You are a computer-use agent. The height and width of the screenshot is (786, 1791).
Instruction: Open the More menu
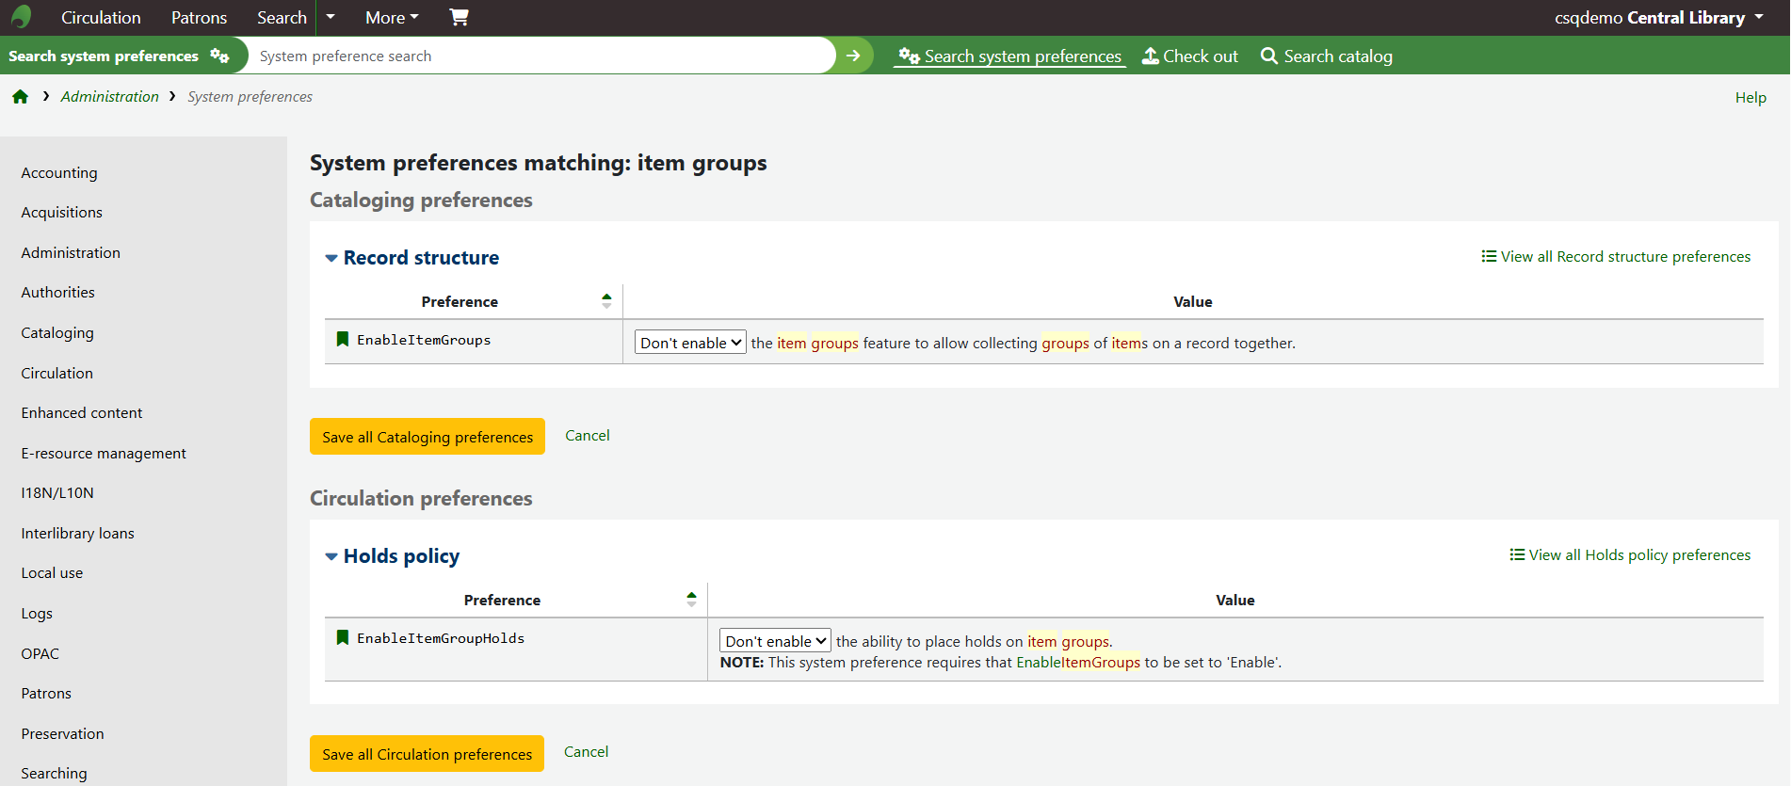point(392,17)
